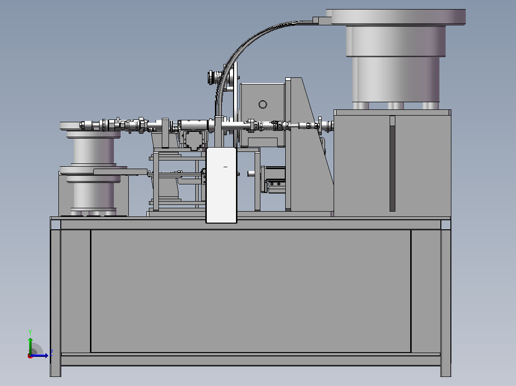
Task: Click the blue Z axis arrow of the triad
Action: 40,355
